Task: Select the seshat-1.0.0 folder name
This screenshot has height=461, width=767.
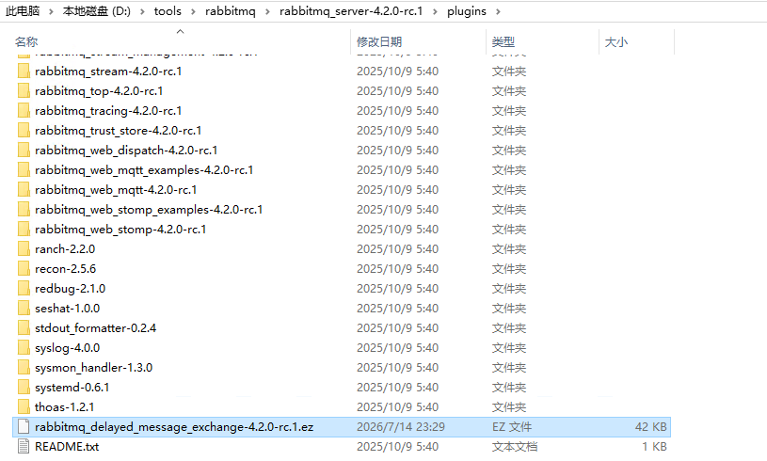Action: click(68, 308)
